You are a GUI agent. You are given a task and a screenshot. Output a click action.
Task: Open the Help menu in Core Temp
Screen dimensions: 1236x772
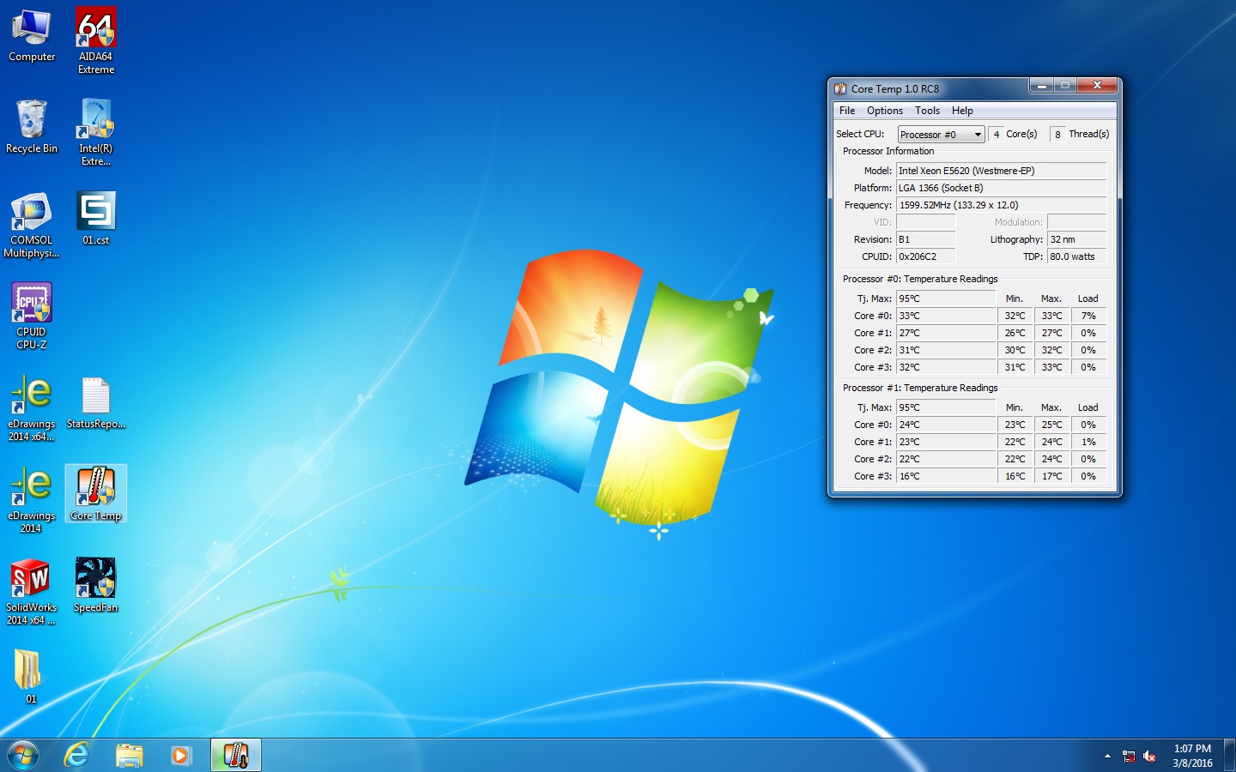[x=962, y=111]
